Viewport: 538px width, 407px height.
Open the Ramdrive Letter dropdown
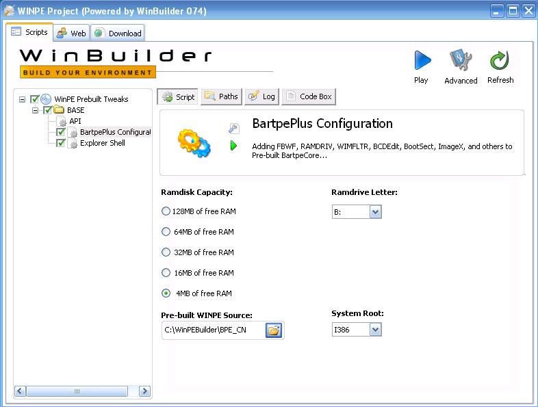click(x=375, y=212)
